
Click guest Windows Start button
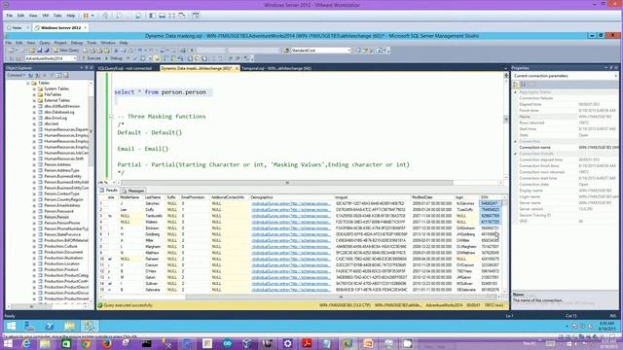(x=11, y=327)
